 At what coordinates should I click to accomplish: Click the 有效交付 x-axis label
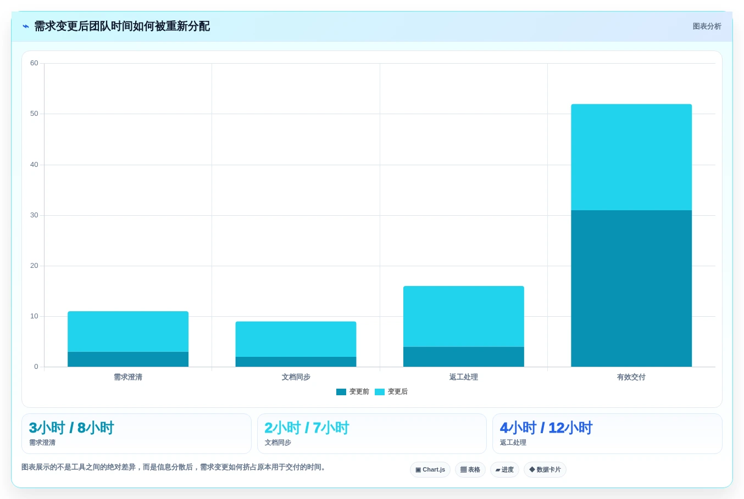[631, 377]
